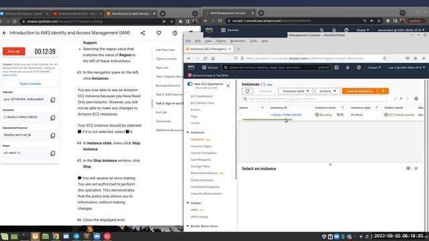429x241 pixels.
Task: Open the Services grid in EC2 console
Action: coord(210,68)
